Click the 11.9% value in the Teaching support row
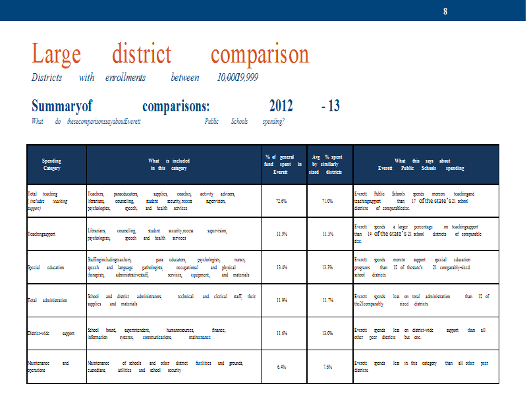527x395 pixels. tap(282, 234)
